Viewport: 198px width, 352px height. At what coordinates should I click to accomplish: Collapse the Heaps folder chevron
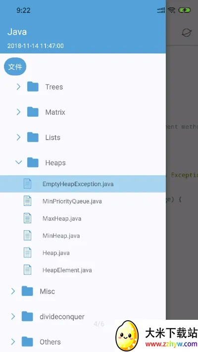pos(19,162)
